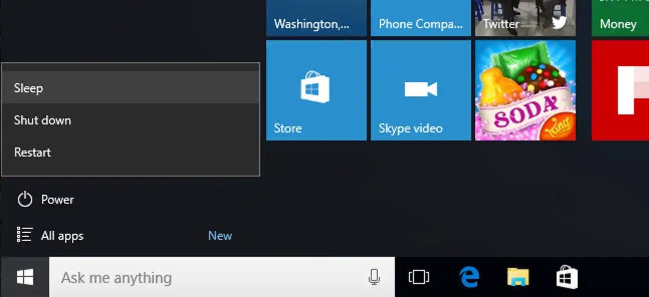Viewport: 649px width, 297px height.
Task: Open Skype video tile
Action: point(420,90)
